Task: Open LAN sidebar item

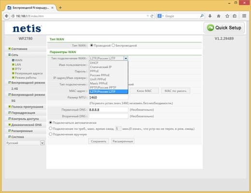Action: [x=18, y=65]
